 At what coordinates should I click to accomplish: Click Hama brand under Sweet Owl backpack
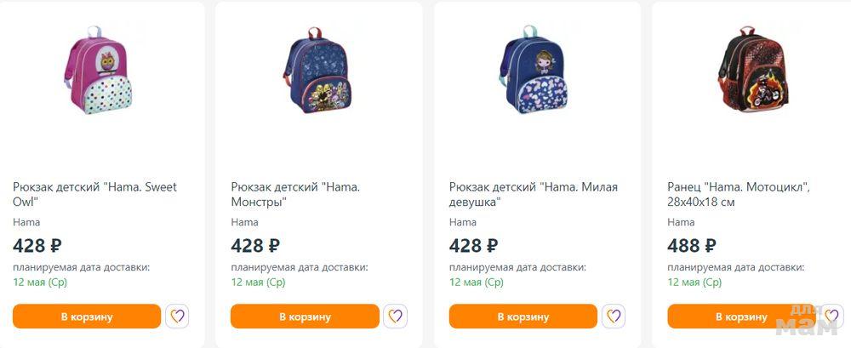pos(27,222)
